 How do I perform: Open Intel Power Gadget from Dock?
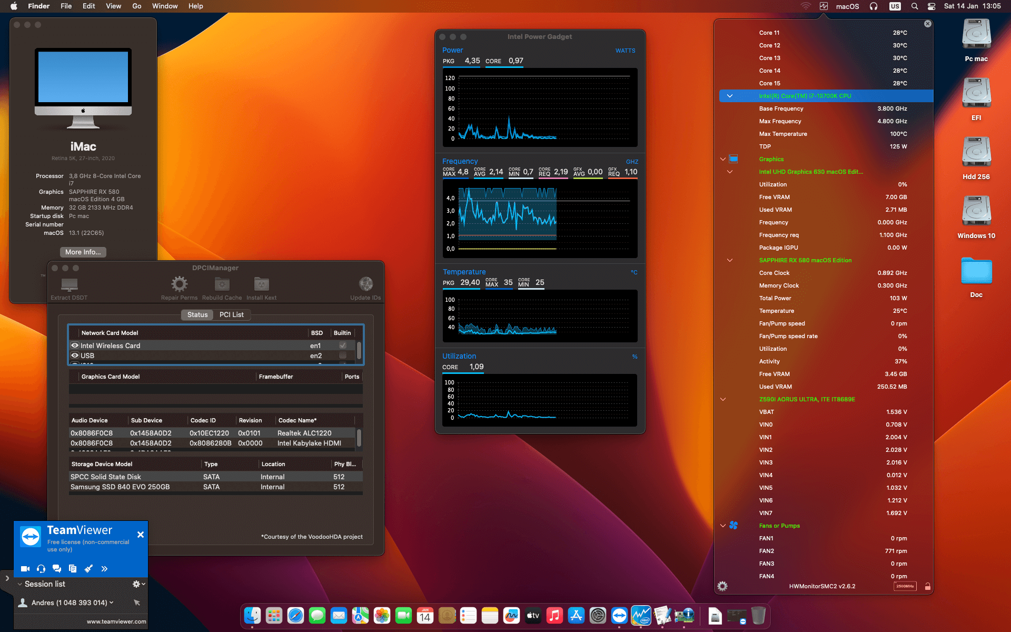[641, 615]
